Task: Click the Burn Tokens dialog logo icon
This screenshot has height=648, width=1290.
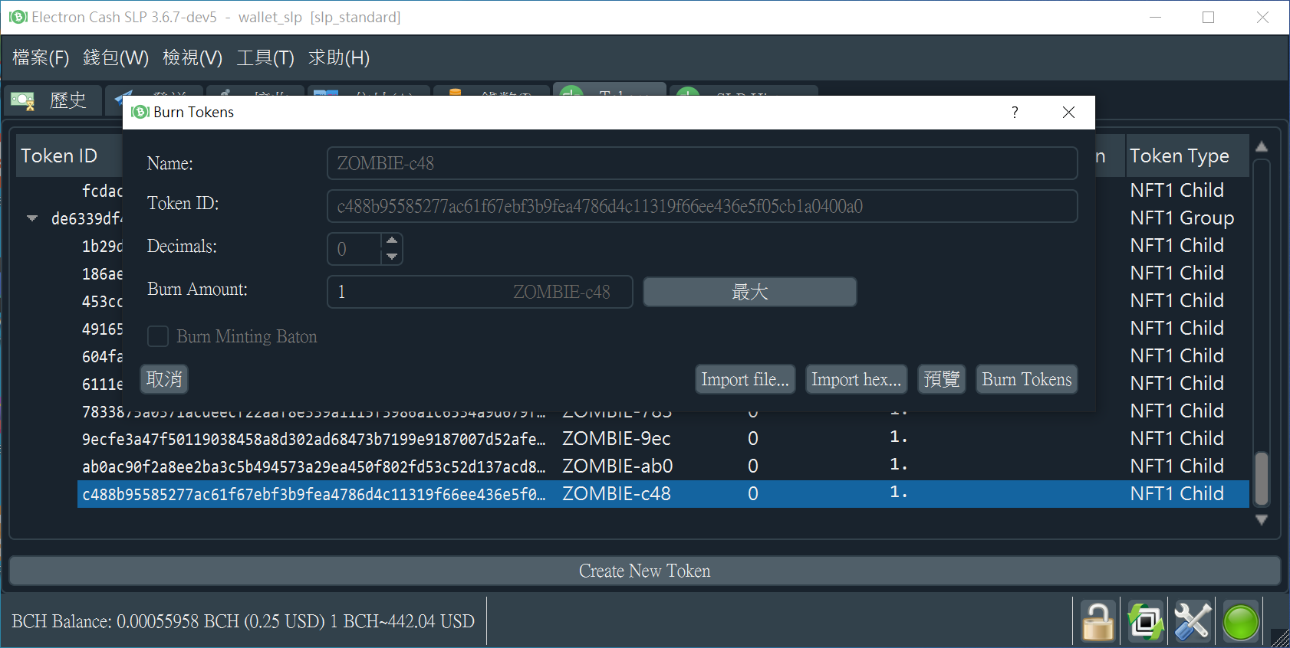Action: 140,112
